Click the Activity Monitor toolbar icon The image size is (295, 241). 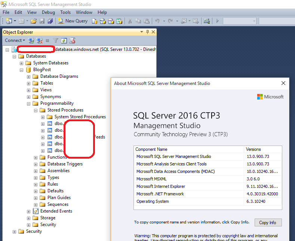pos(207,21)
